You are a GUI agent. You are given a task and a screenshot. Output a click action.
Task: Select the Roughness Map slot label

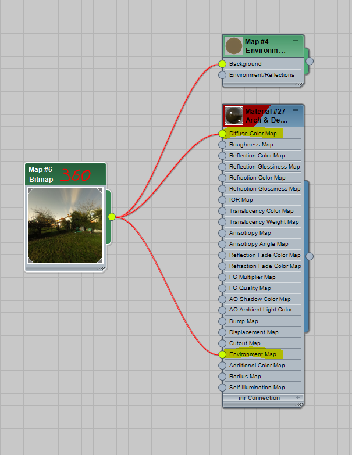tap(251, 145)
